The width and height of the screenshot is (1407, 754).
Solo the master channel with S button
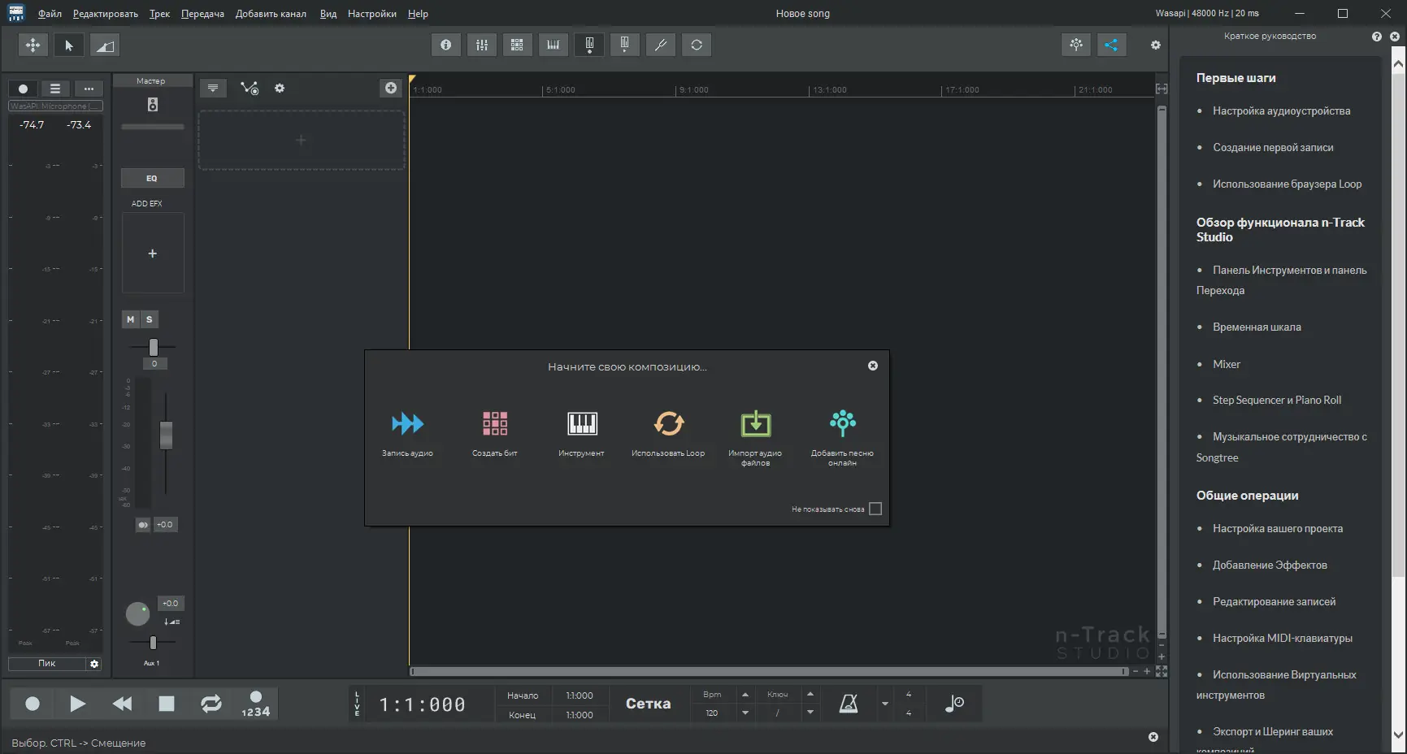pyautogui.click(x=149, y=319)
